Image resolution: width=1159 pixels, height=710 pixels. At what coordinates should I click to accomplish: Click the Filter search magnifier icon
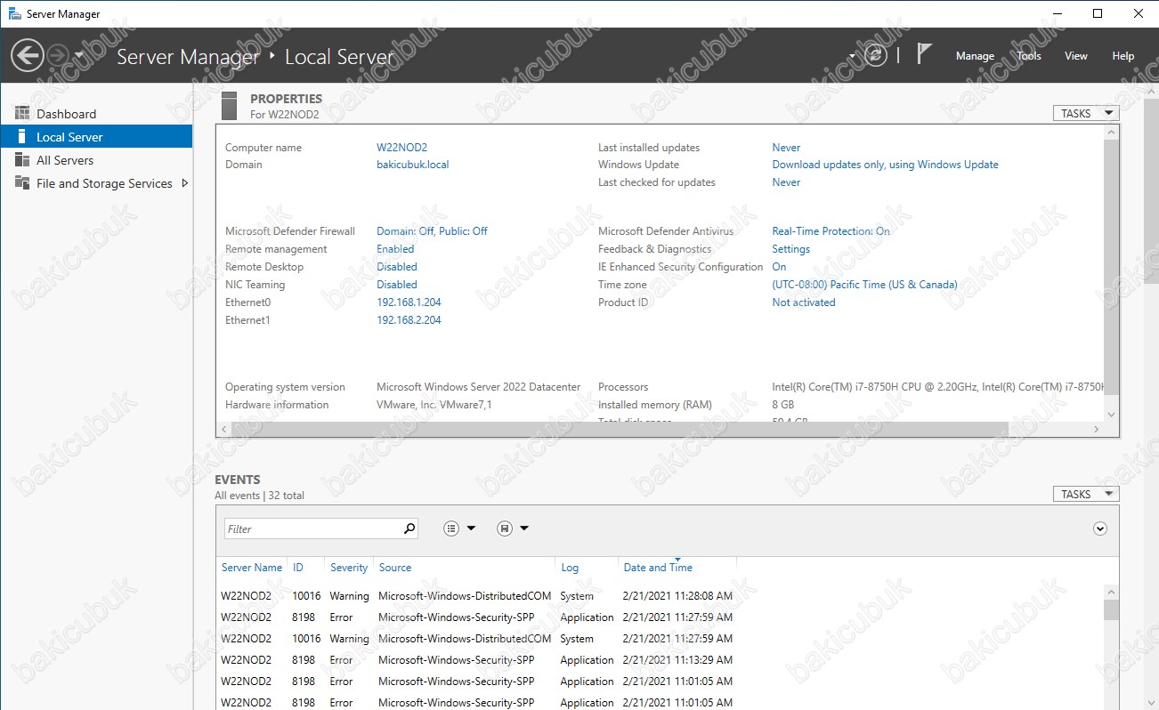tap(409, 528)
